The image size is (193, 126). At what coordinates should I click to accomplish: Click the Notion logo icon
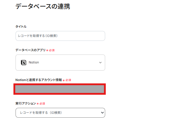pyautogui.click(x=24, y=63)
